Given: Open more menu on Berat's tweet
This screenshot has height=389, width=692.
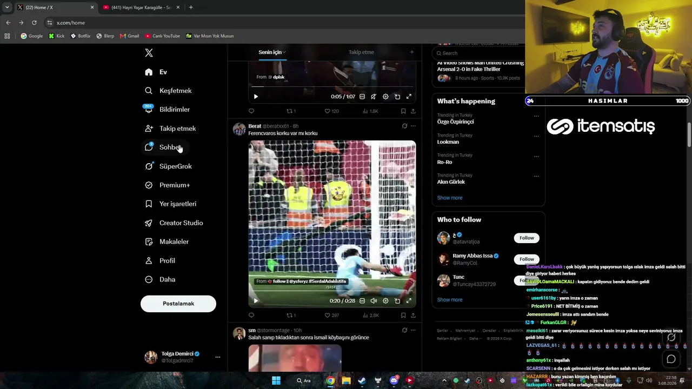Looking at the screenshot, I should (413, 126).
